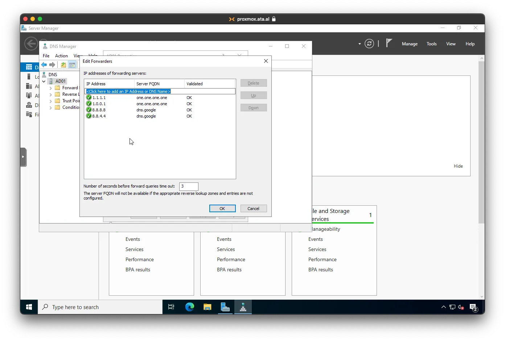Click the green check icon beside 8.8.8.8

tap(89, 110)
